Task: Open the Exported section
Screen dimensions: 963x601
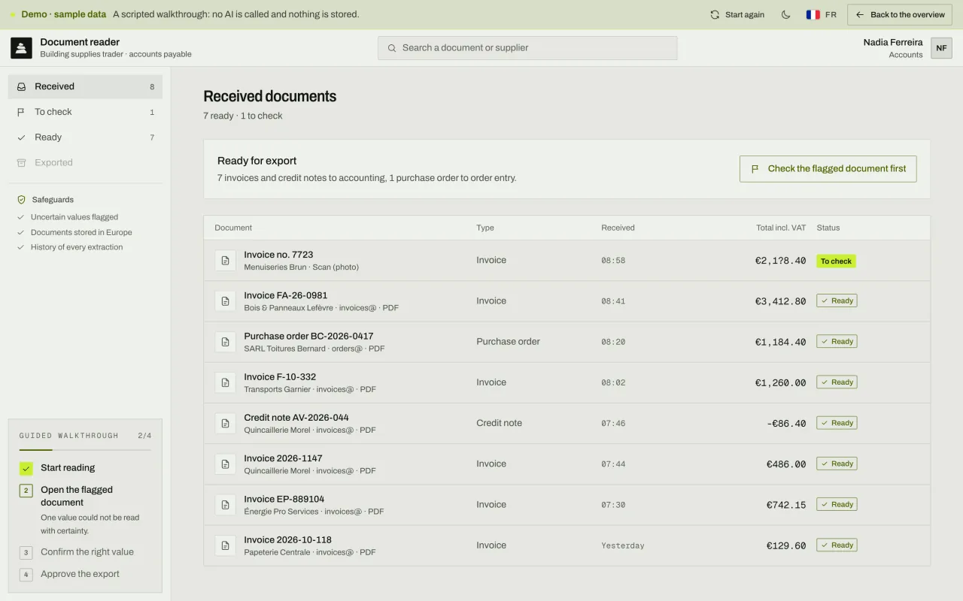Action: click(x=85, y=162)
